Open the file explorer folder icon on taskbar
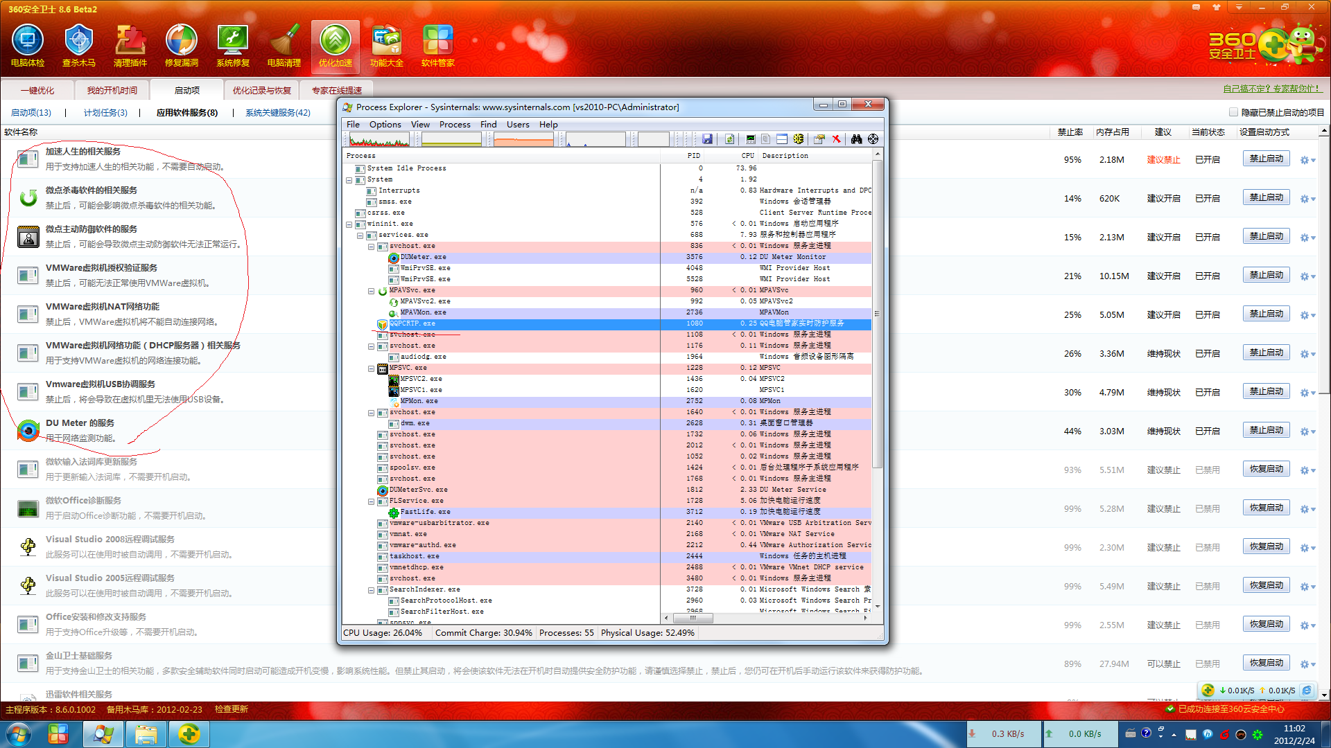 click(146, 733)
